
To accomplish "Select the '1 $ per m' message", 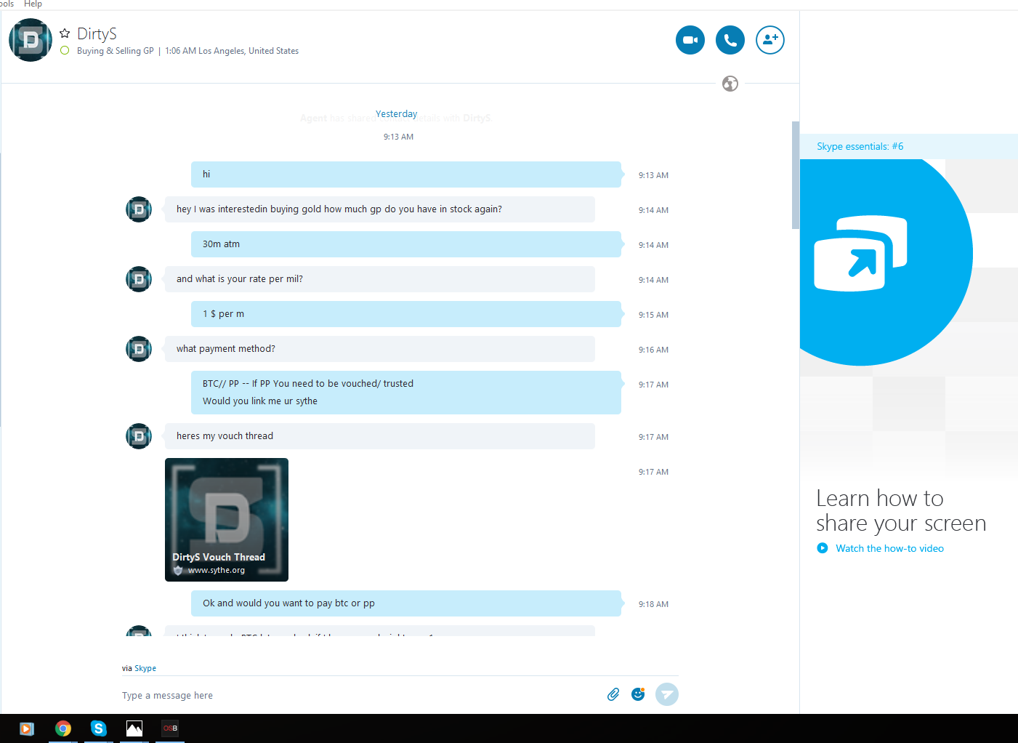I will 406,314.
